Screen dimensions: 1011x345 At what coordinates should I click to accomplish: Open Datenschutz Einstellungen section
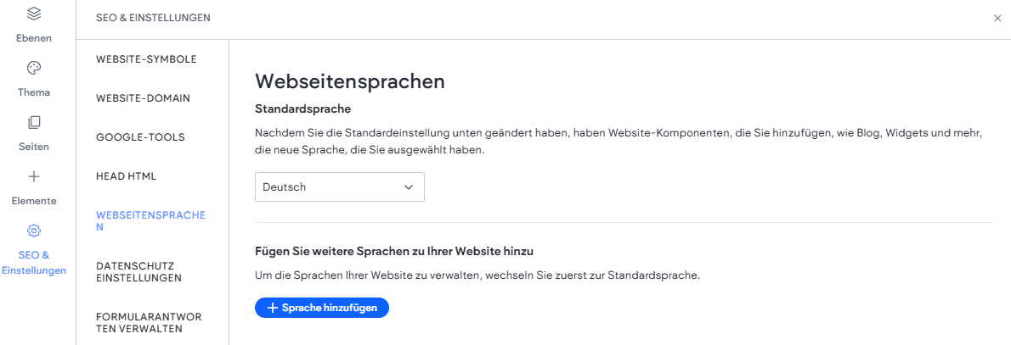click(138, 271)
